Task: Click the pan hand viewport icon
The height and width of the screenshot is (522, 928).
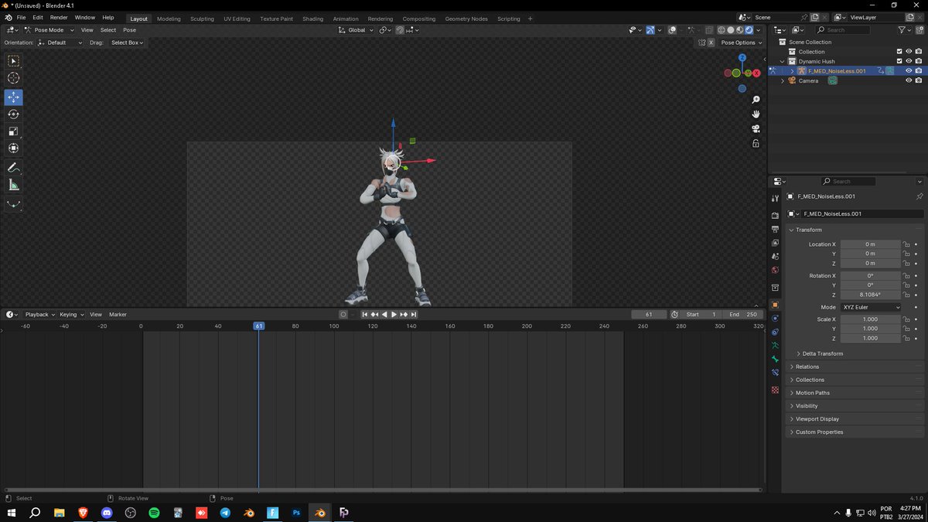Action: 756,114
